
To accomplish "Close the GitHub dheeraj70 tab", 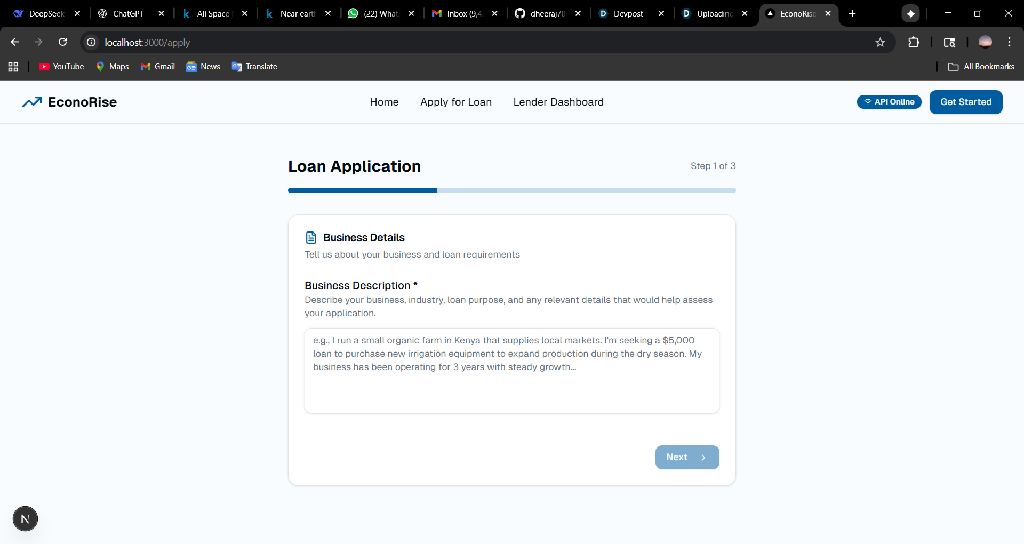I will pyautogui.click(x=578, y=13).
